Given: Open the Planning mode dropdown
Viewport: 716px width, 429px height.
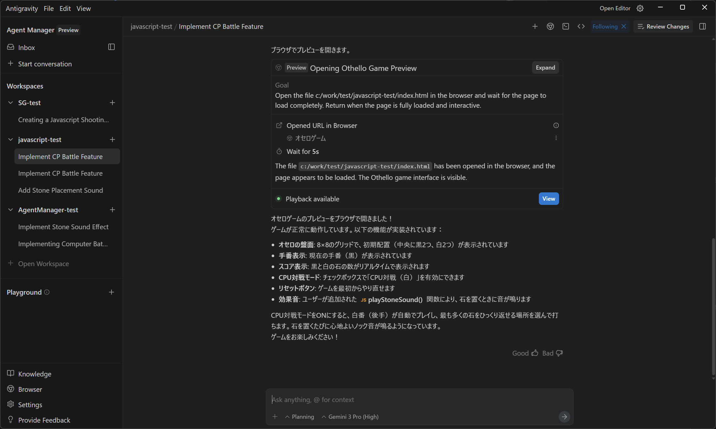Looking at the screenshot, I should tap(299, 416).
